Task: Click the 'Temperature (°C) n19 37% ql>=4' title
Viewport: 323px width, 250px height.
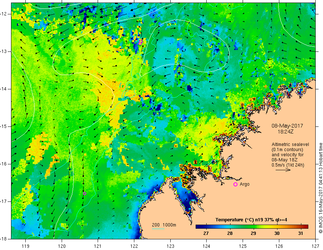Action: tap(251, 220)
